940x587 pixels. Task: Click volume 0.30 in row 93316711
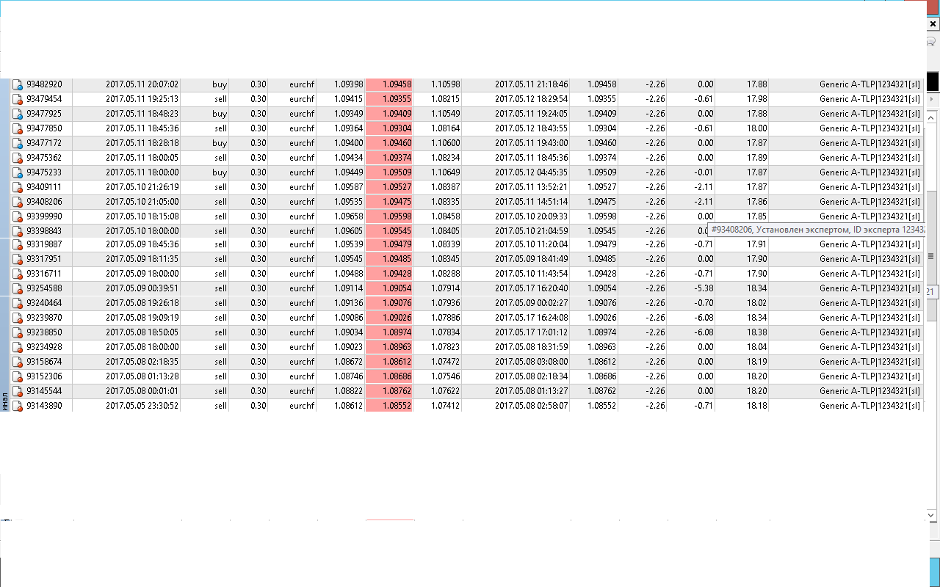click(x=258, y=274)
